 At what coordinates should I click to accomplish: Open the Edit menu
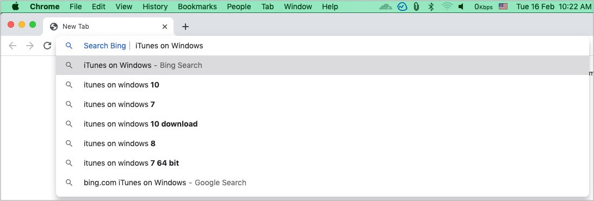pos(98,7)
